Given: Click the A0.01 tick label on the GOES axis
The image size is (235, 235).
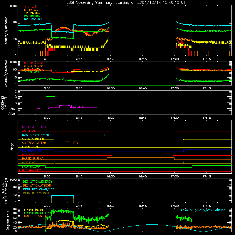Looking at the screenshot, I should (12, 114).
